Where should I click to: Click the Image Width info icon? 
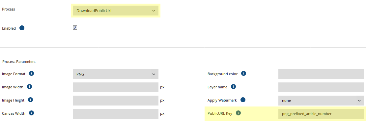[29, 87]
